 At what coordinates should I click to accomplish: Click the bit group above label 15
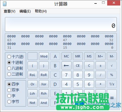(x=67, y=44)
